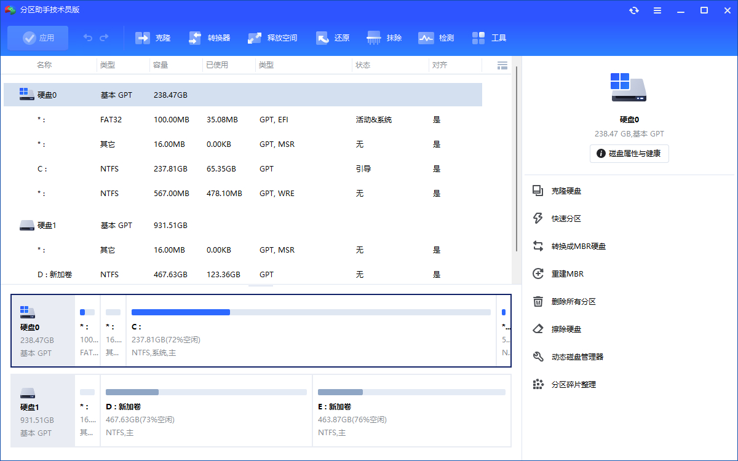Viewport: 738px width, 461px height.
Task: Click the redo arrow icon
Action: [104, 38]
